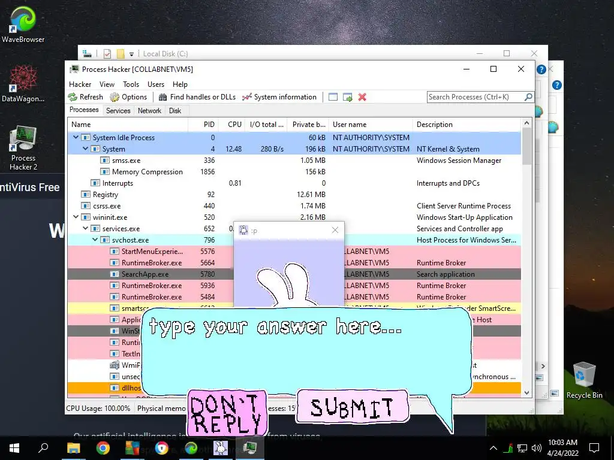Open the notification center icon
614x460 pixels.
click(594, 448)
